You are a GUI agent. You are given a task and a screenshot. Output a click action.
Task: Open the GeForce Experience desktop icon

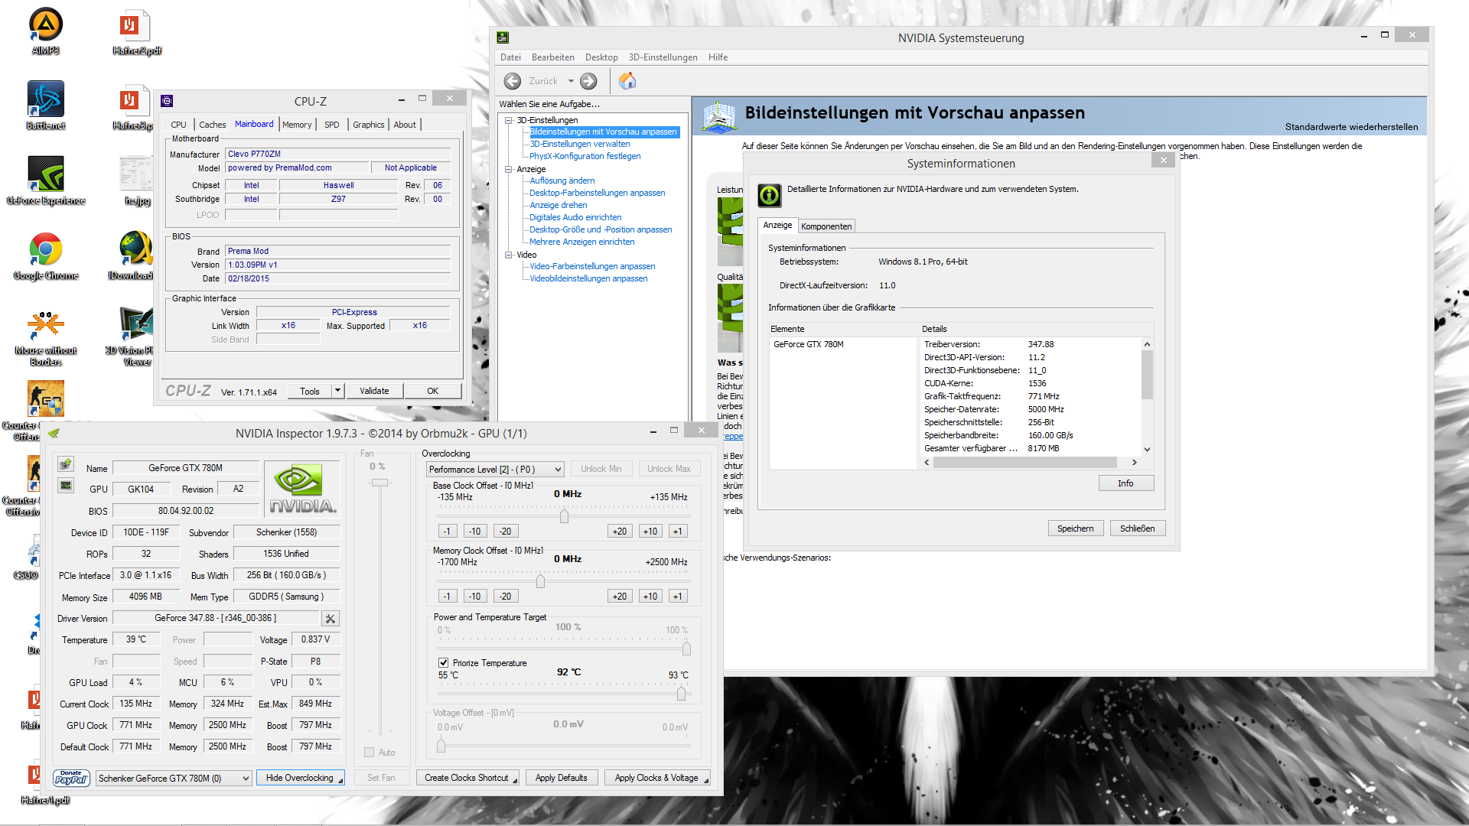point(46,180)
